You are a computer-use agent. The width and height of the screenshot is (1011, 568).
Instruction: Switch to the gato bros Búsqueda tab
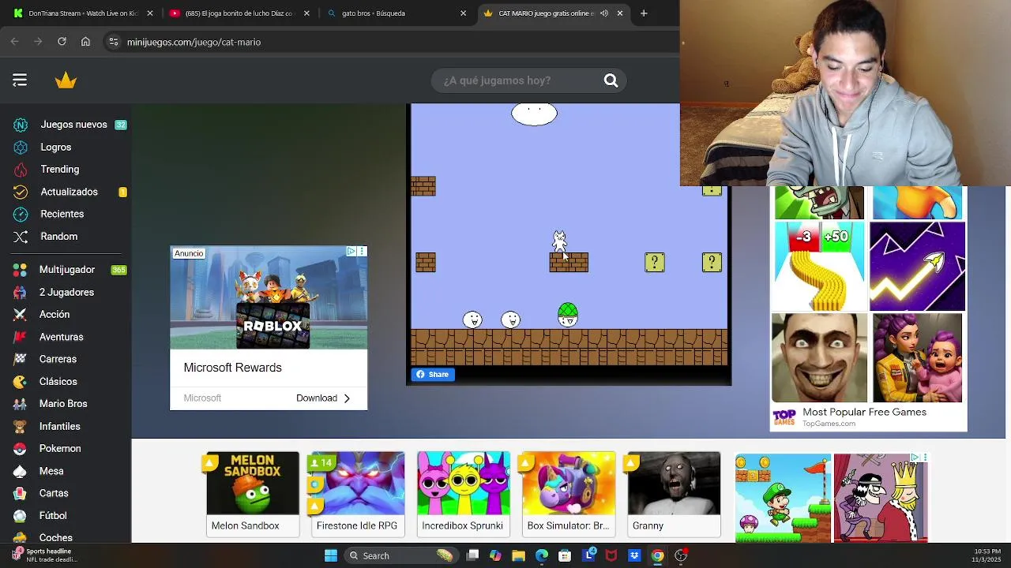point(397,13)
